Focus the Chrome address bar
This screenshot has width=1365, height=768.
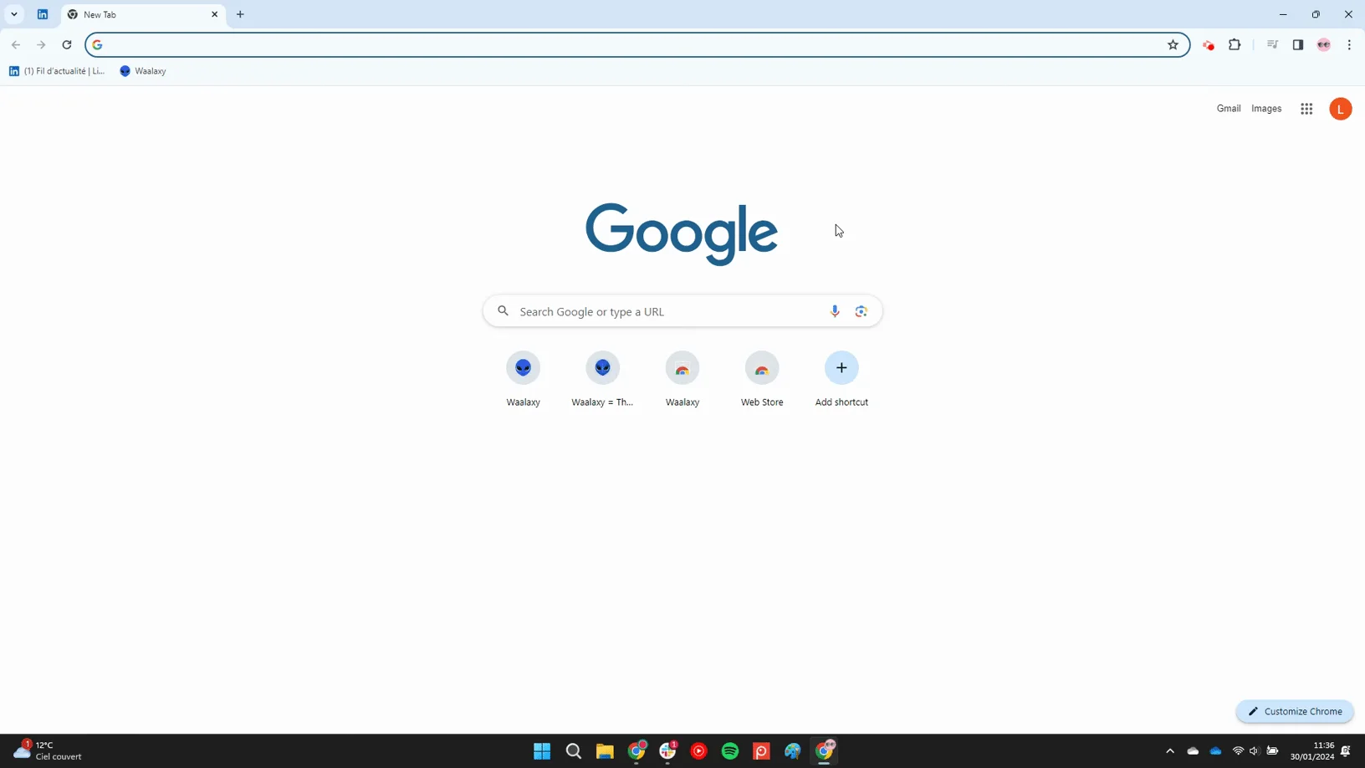pyautogui.click(x=636, y=45)
